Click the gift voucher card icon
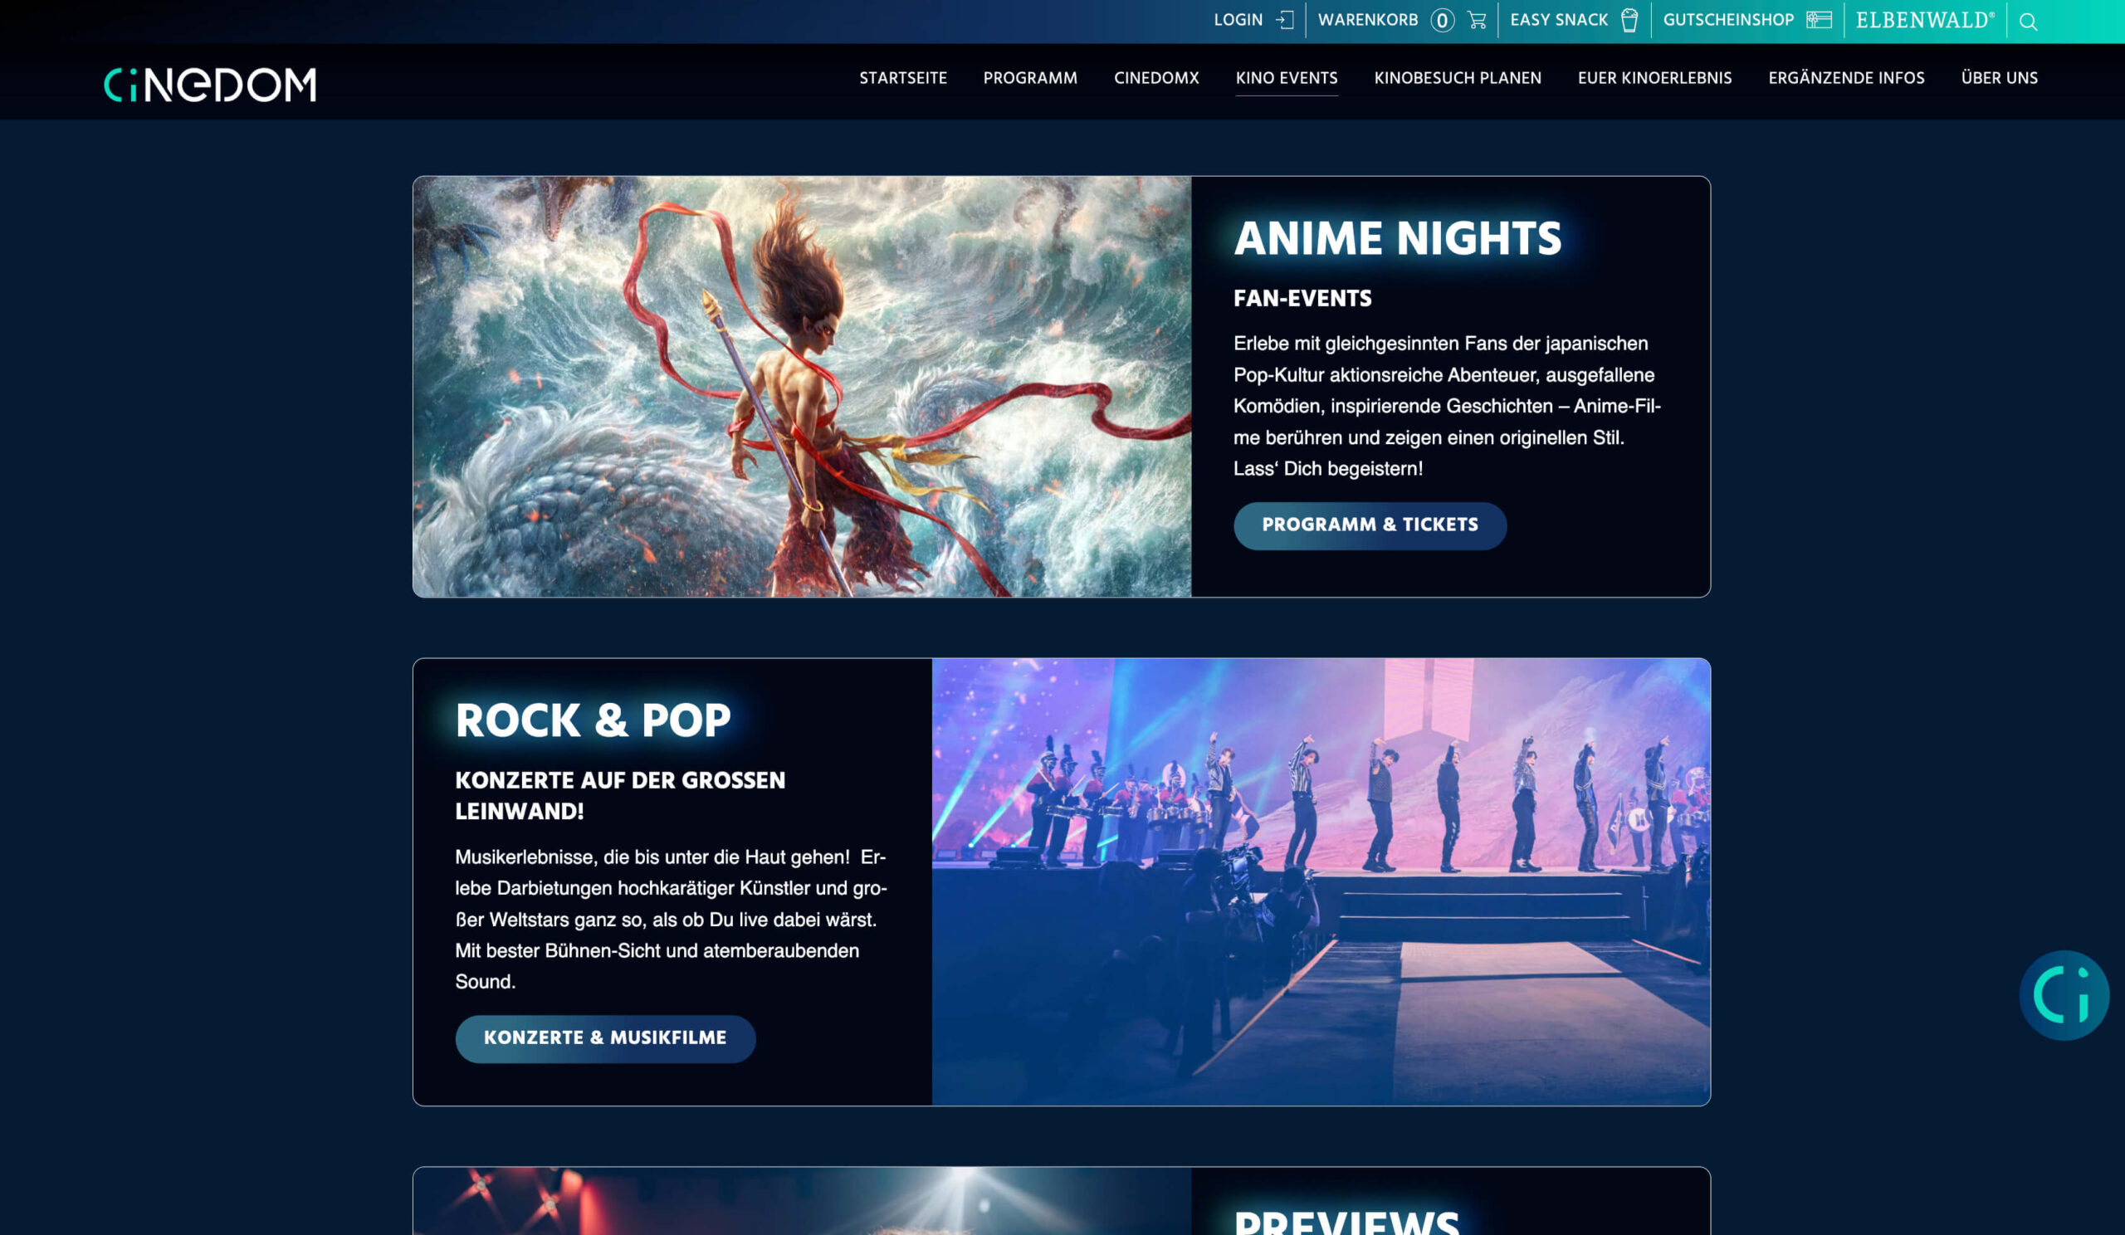Viewport: 2125px width, 1235px height. point(1819,20)
